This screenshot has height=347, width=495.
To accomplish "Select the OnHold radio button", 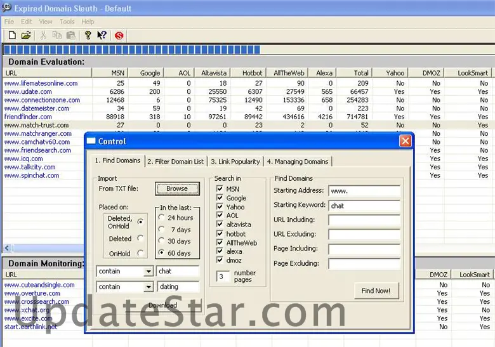I will (140, 253).
